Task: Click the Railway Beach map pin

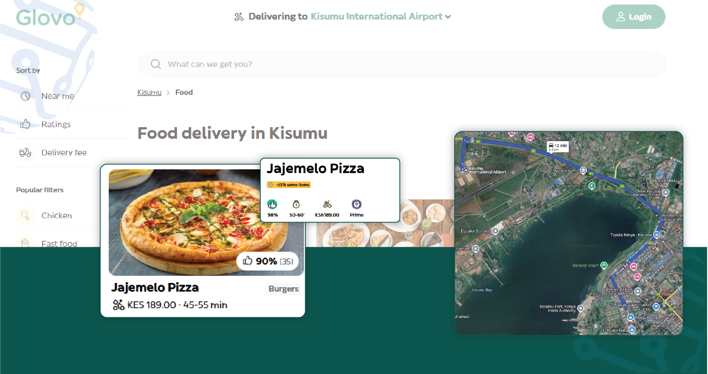Action: pyautogui.click(x=604, y=265)
